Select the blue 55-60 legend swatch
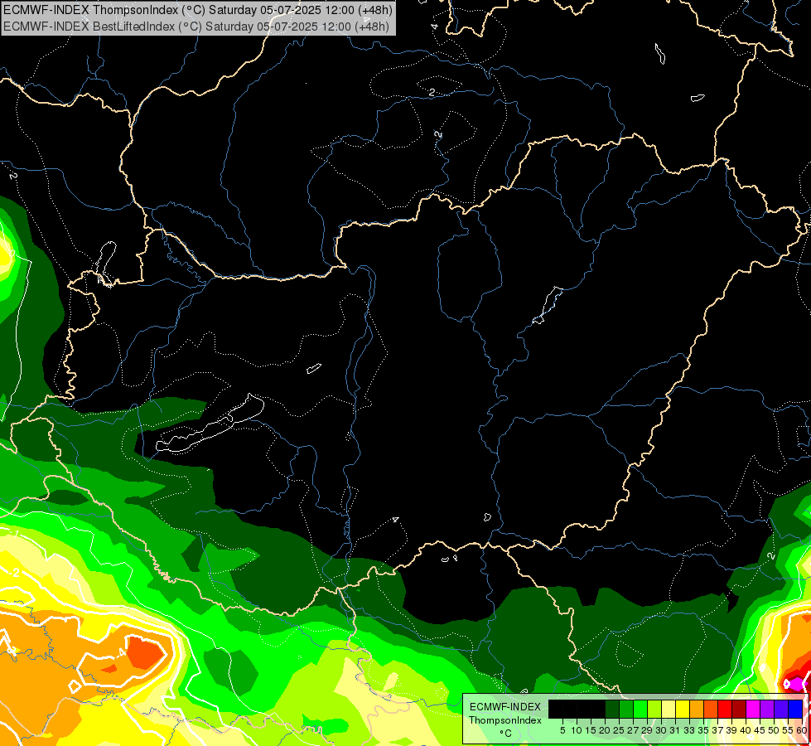This screenshot has width=811, height=746. point(795,709)
